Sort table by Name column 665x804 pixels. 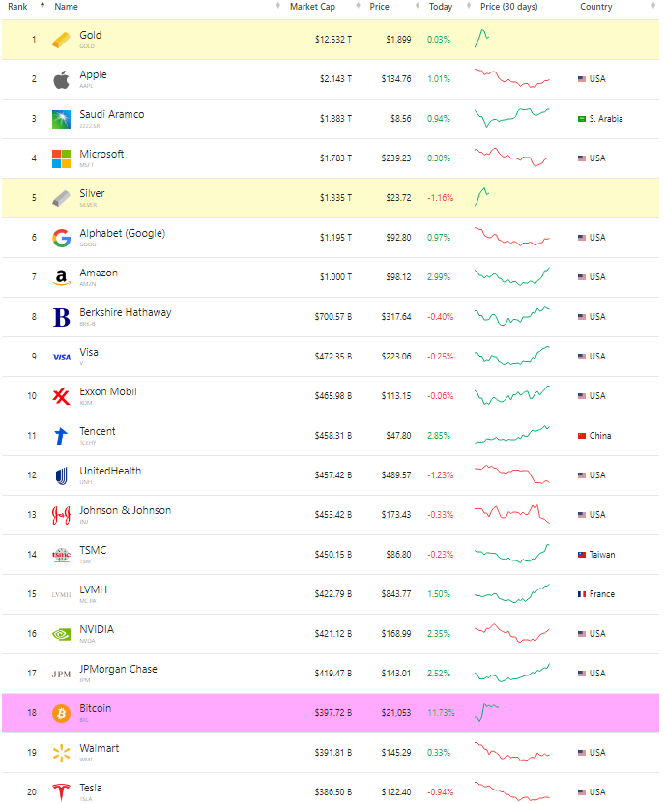[66, 7]
